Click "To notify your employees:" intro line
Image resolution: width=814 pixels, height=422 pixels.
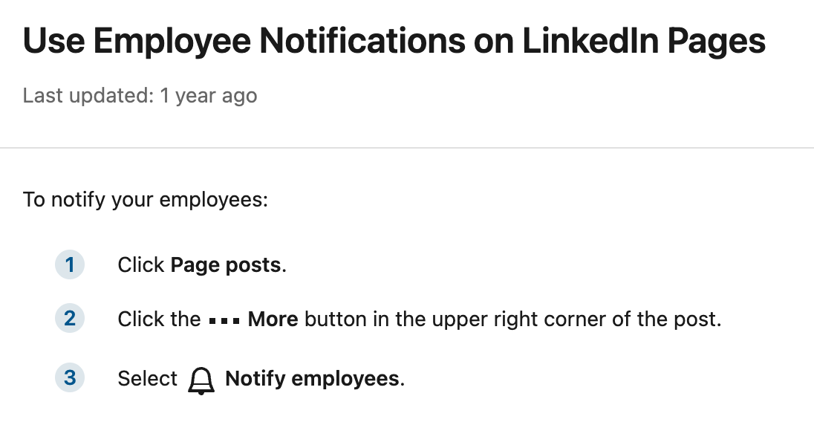(x=146, y=200)
